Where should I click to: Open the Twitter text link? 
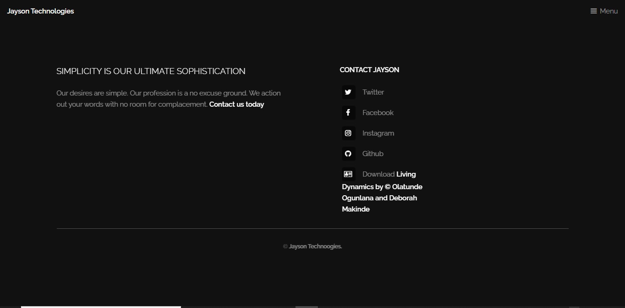coord(373,92)
